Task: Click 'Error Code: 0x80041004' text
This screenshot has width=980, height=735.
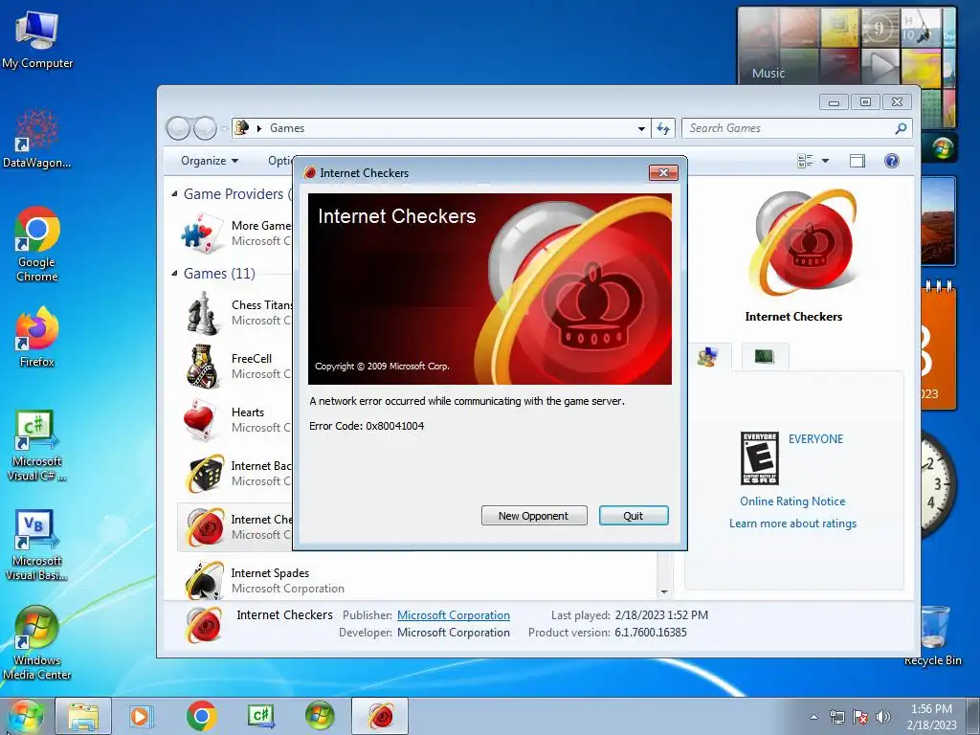Action: [x=367, y=426]
